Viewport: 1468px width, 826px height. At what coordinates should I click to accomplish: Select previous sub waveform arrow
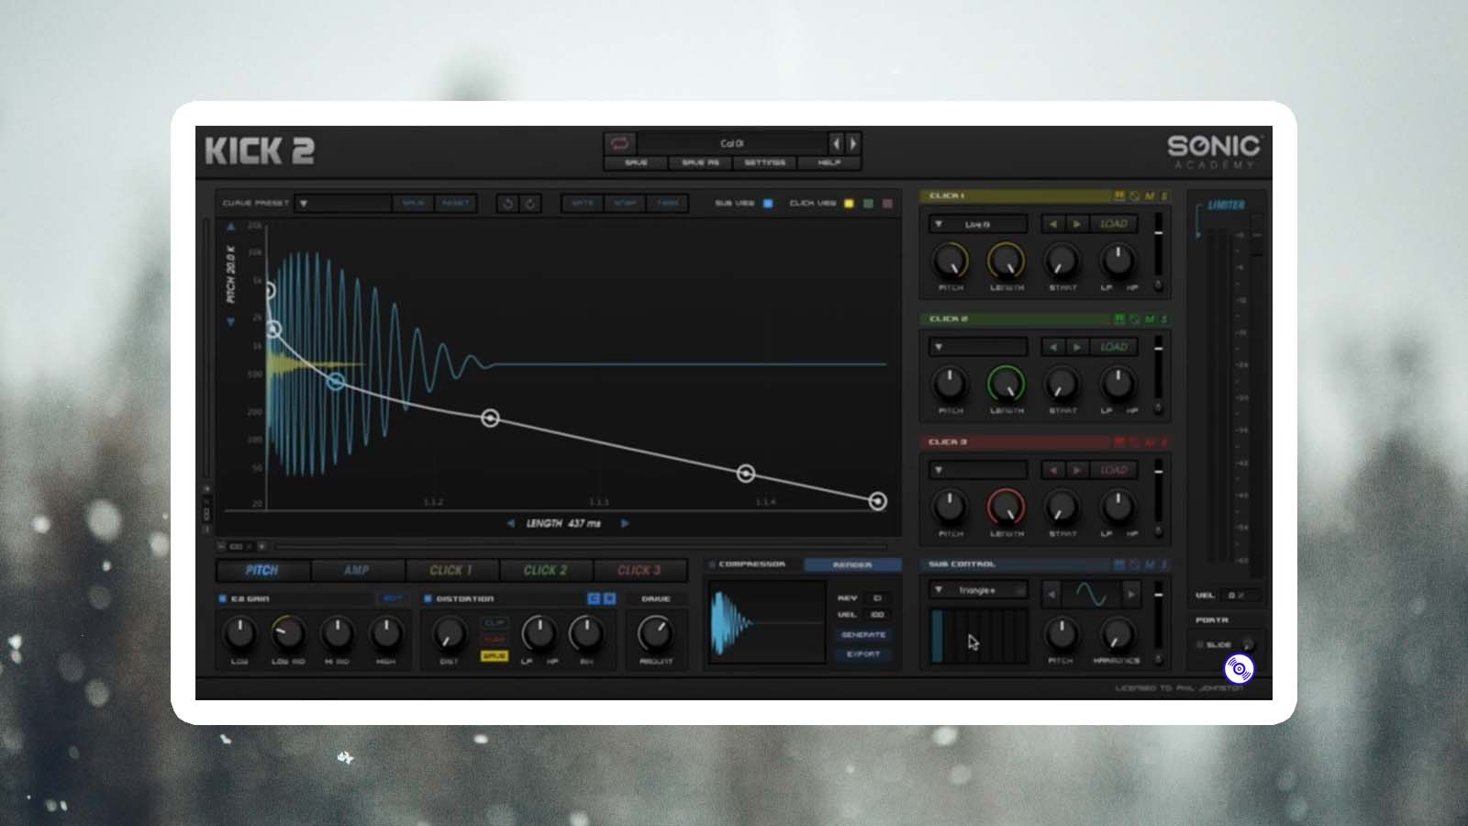[x=1051, y=595]
